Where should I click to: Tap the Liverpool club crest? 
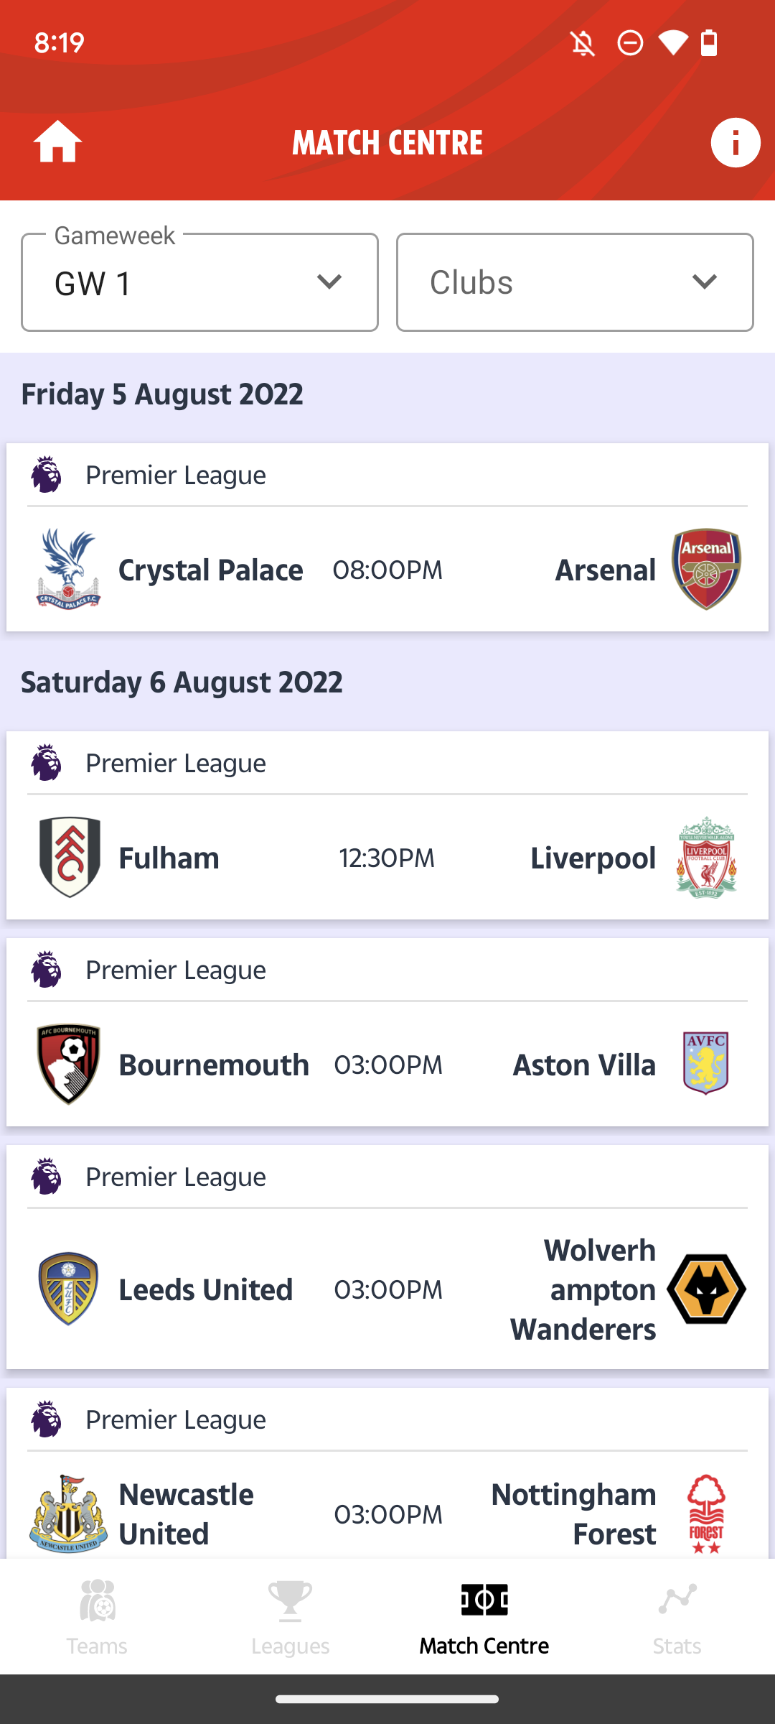[x=706, y=857]
